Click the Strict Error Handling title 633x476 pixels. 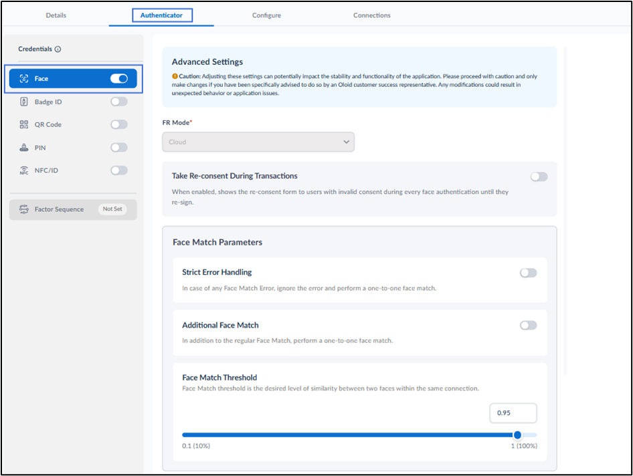(x=217, y=272)
